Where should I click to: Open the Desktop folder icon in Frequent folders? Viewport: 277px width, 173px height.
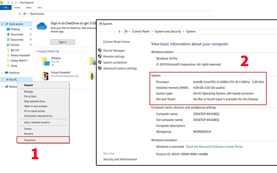[46, 62]
